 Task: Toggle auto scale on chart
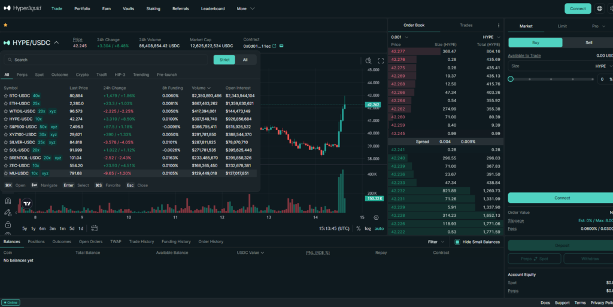click(x=379, y=229)
